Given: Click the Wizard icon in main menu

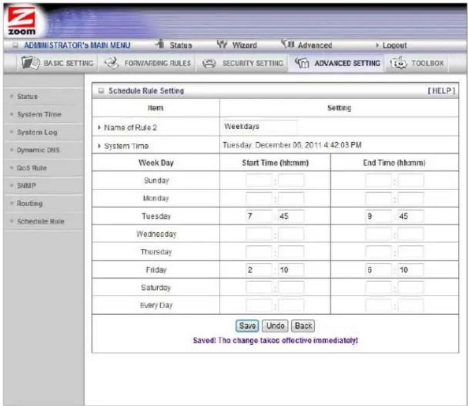Looking at the screenshot, I should point(222,44).
